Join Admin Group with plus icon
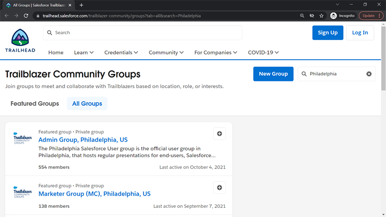Screen dimensions: 386x217 click(x=220, y=134)
